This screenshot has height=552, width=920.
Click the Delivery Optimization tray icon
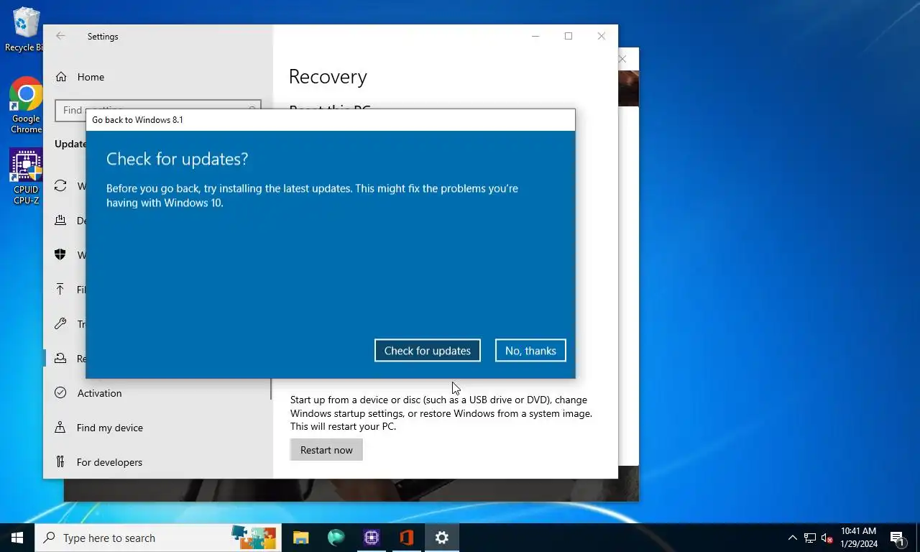(61, 221)
